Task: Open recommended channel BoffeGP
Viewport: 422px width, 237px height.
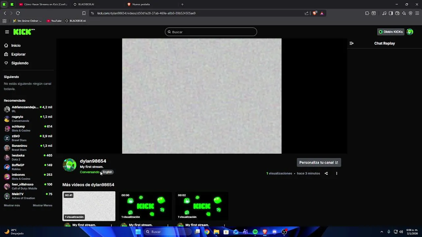Action: point(28,167)
